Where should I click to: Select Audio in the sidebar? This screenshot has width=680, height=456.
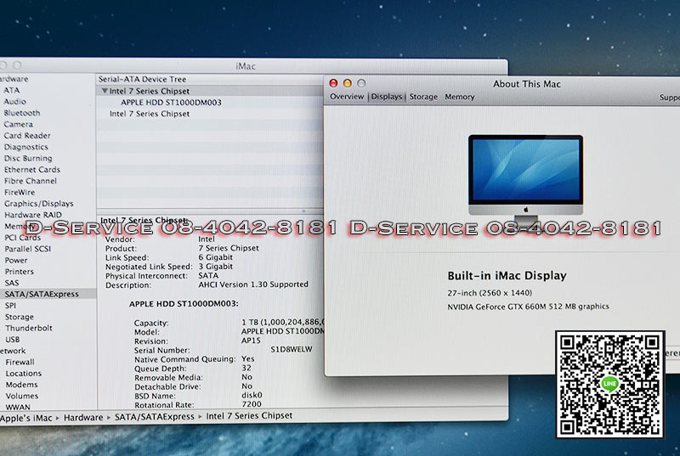click(x=14, y=101)
